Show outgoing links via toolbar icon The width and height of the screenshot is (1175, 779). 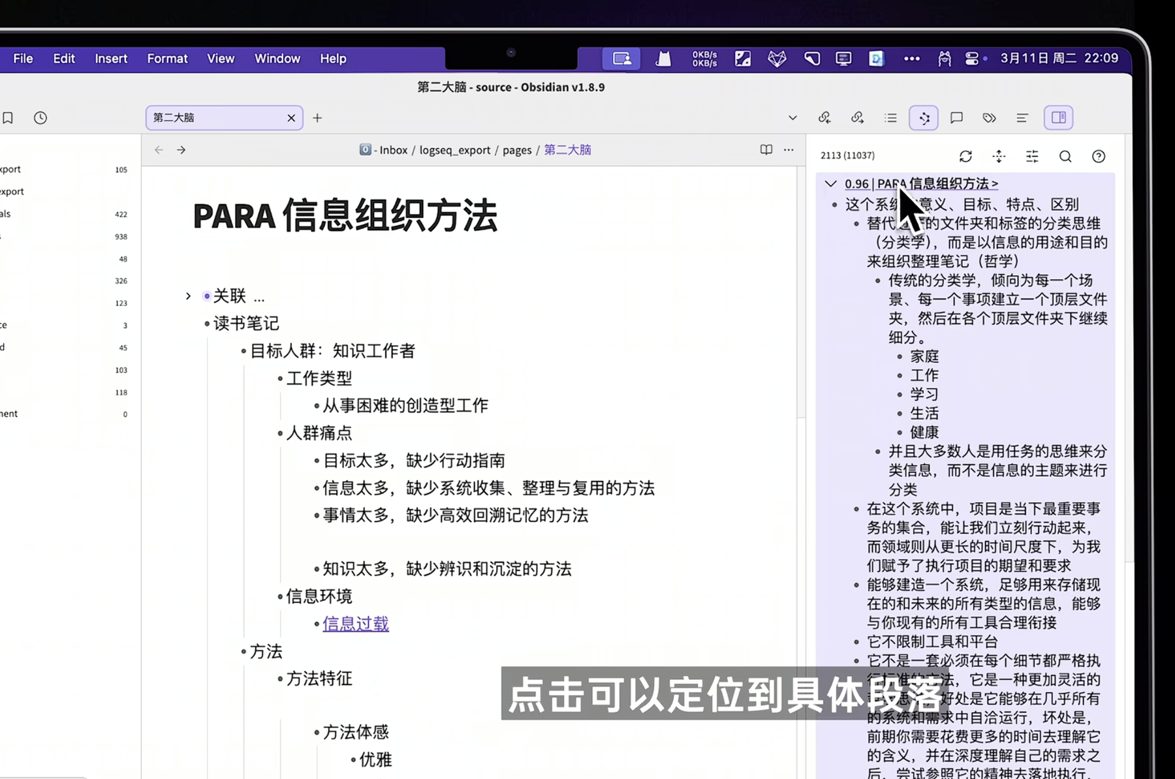(x=857, y=117)
